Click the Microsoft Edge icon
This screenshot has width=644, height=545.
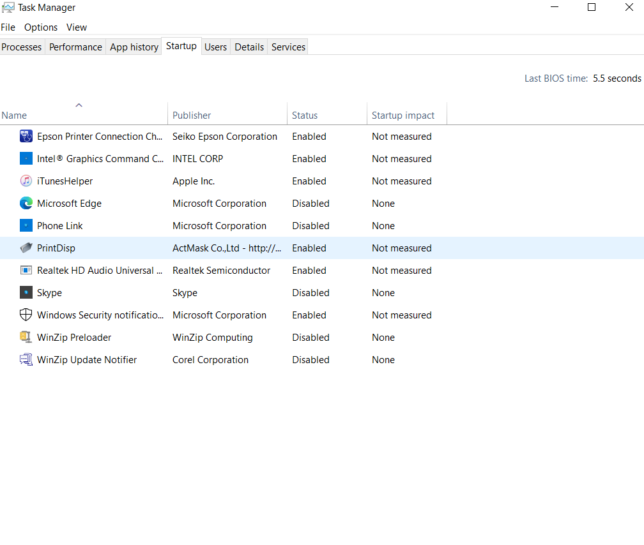point(26,203)
